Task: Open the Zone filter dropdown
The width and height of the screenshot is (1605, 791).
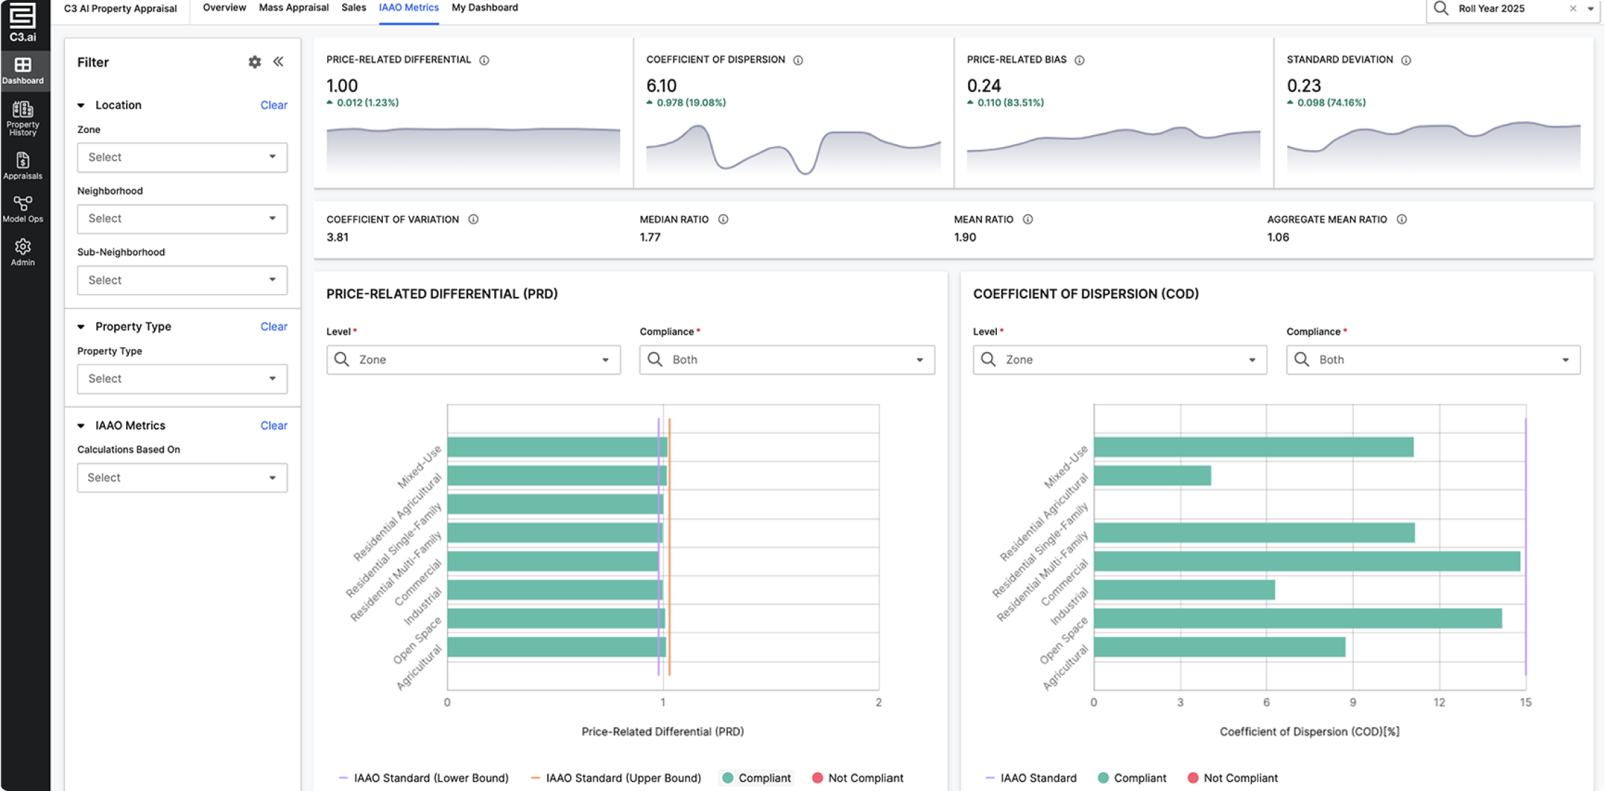Action: (x=182, y=157)
